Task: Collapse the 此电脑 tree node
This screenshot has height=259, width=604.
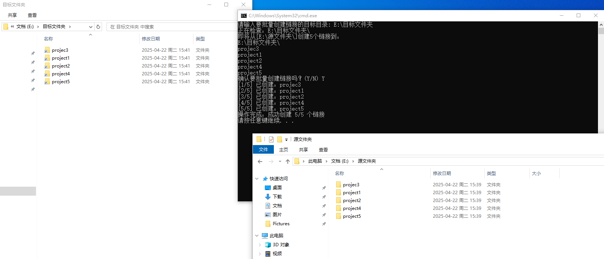Action: click(x=257, y=236)
